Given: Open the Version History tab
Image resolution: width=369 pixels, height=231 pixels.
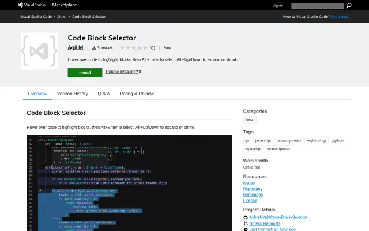Looking at the screenshot, I should tap(73, 94).
